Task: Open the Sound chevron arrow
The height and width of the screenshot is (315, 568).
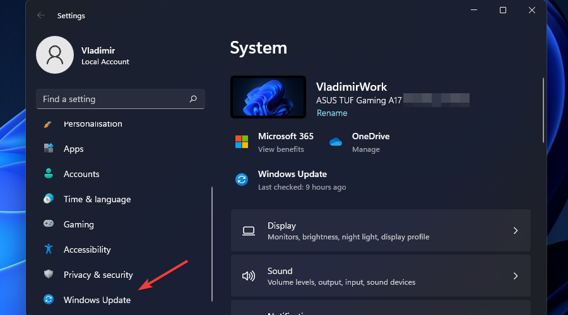Action: (x=516, y=277)
